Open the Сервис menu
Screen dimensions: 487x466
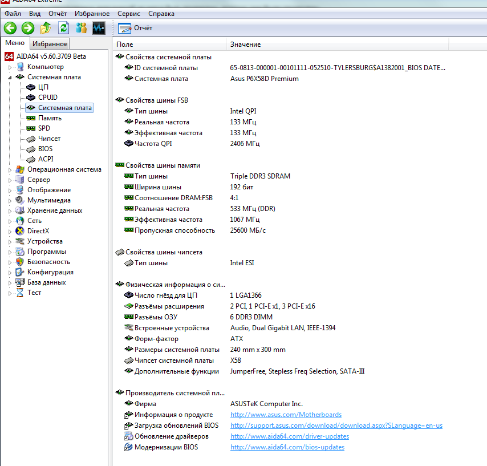pyautogui.click(x=128, y=14)
